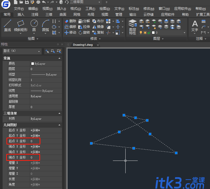Viewport: 210px width, 189px height.
Task: Click the 偏移 offset tool
Action: (70, 27)
